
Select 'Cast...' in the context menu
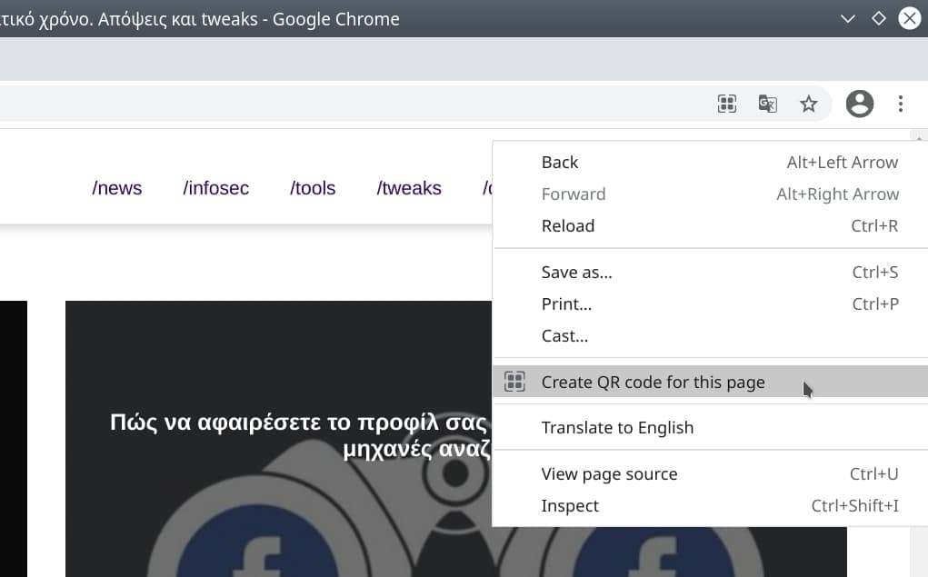(564, 336)
